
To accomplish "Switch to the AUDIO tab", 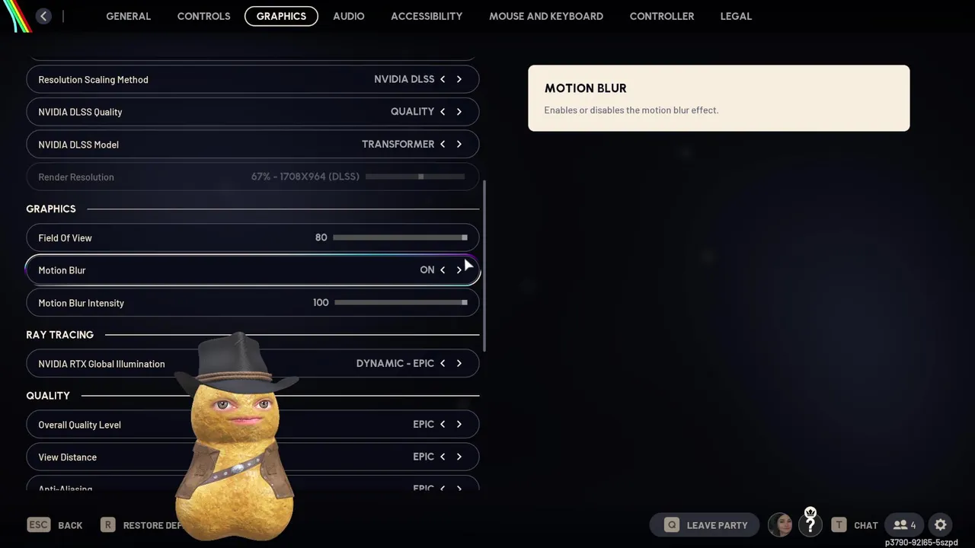I will click(349, 16).
